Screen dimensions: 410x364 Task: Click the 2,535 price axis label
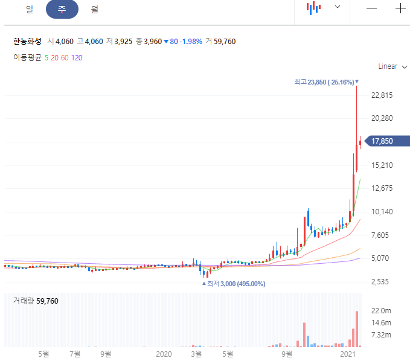click(380, 282)
